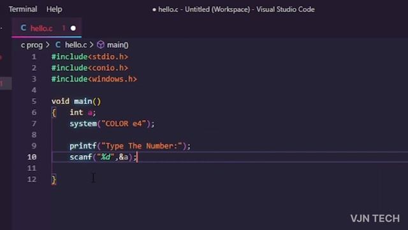The width and height of the screenshot is (408, 230).
Task: Click line number 12 in gutter
Action: pyautogui.click(x=32, y=180)
